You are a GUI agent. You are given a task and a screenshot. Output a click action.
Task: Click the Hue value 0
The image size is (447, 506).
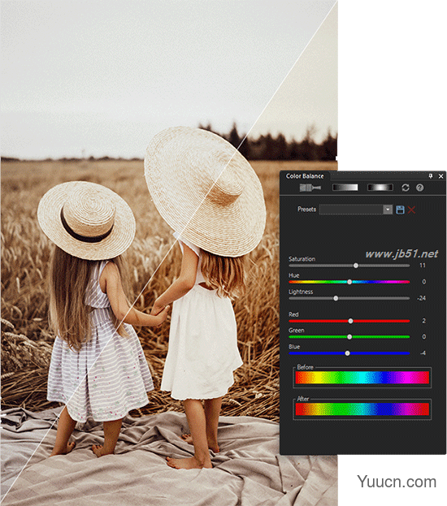pyautogui.click(x=423, y=282)
